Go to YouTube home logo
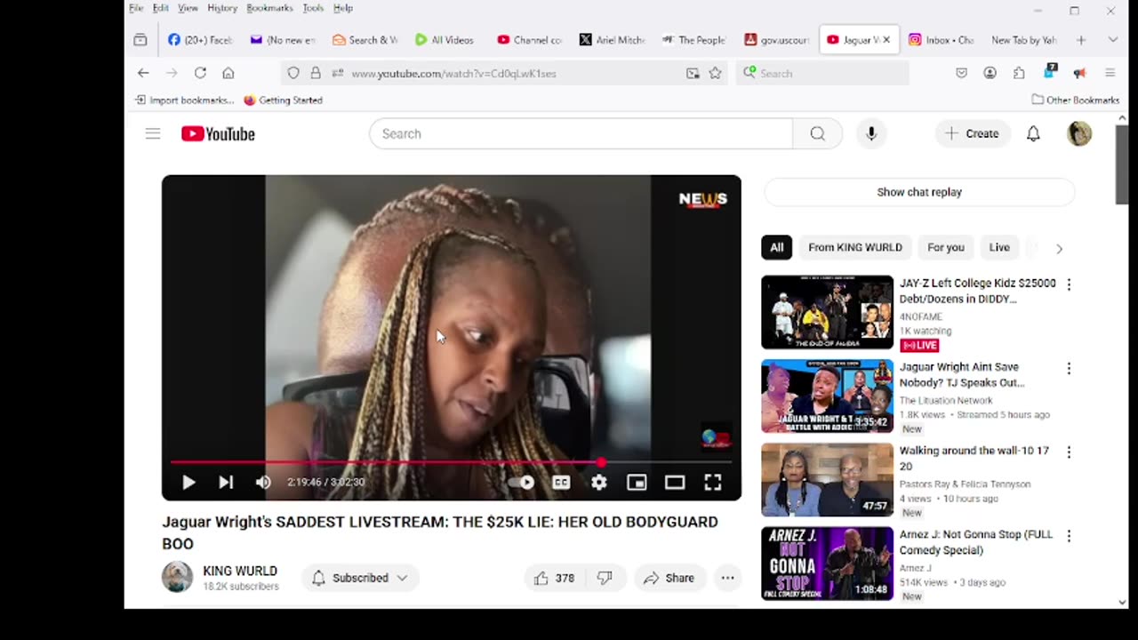 point(218,133)
